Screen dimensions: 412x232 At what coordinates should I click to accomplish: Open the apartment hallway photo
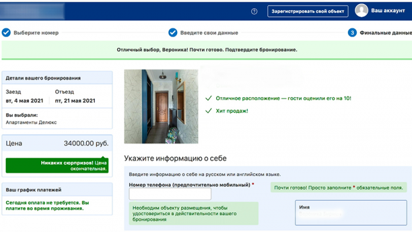click(161, 107)
